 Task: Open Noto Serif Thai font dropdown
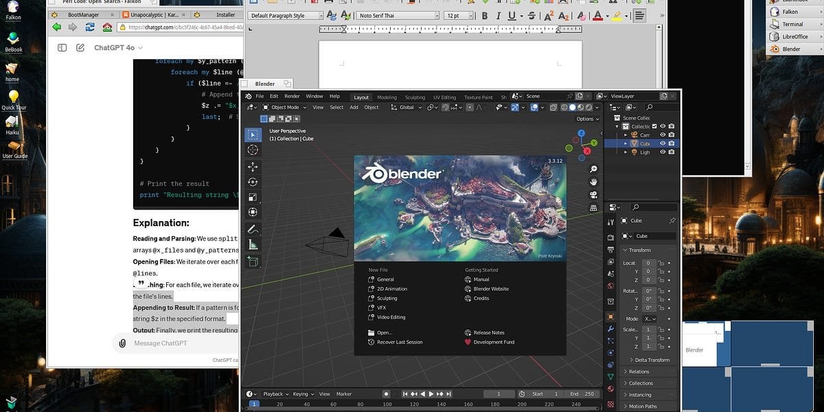click(x=398, y=15)
